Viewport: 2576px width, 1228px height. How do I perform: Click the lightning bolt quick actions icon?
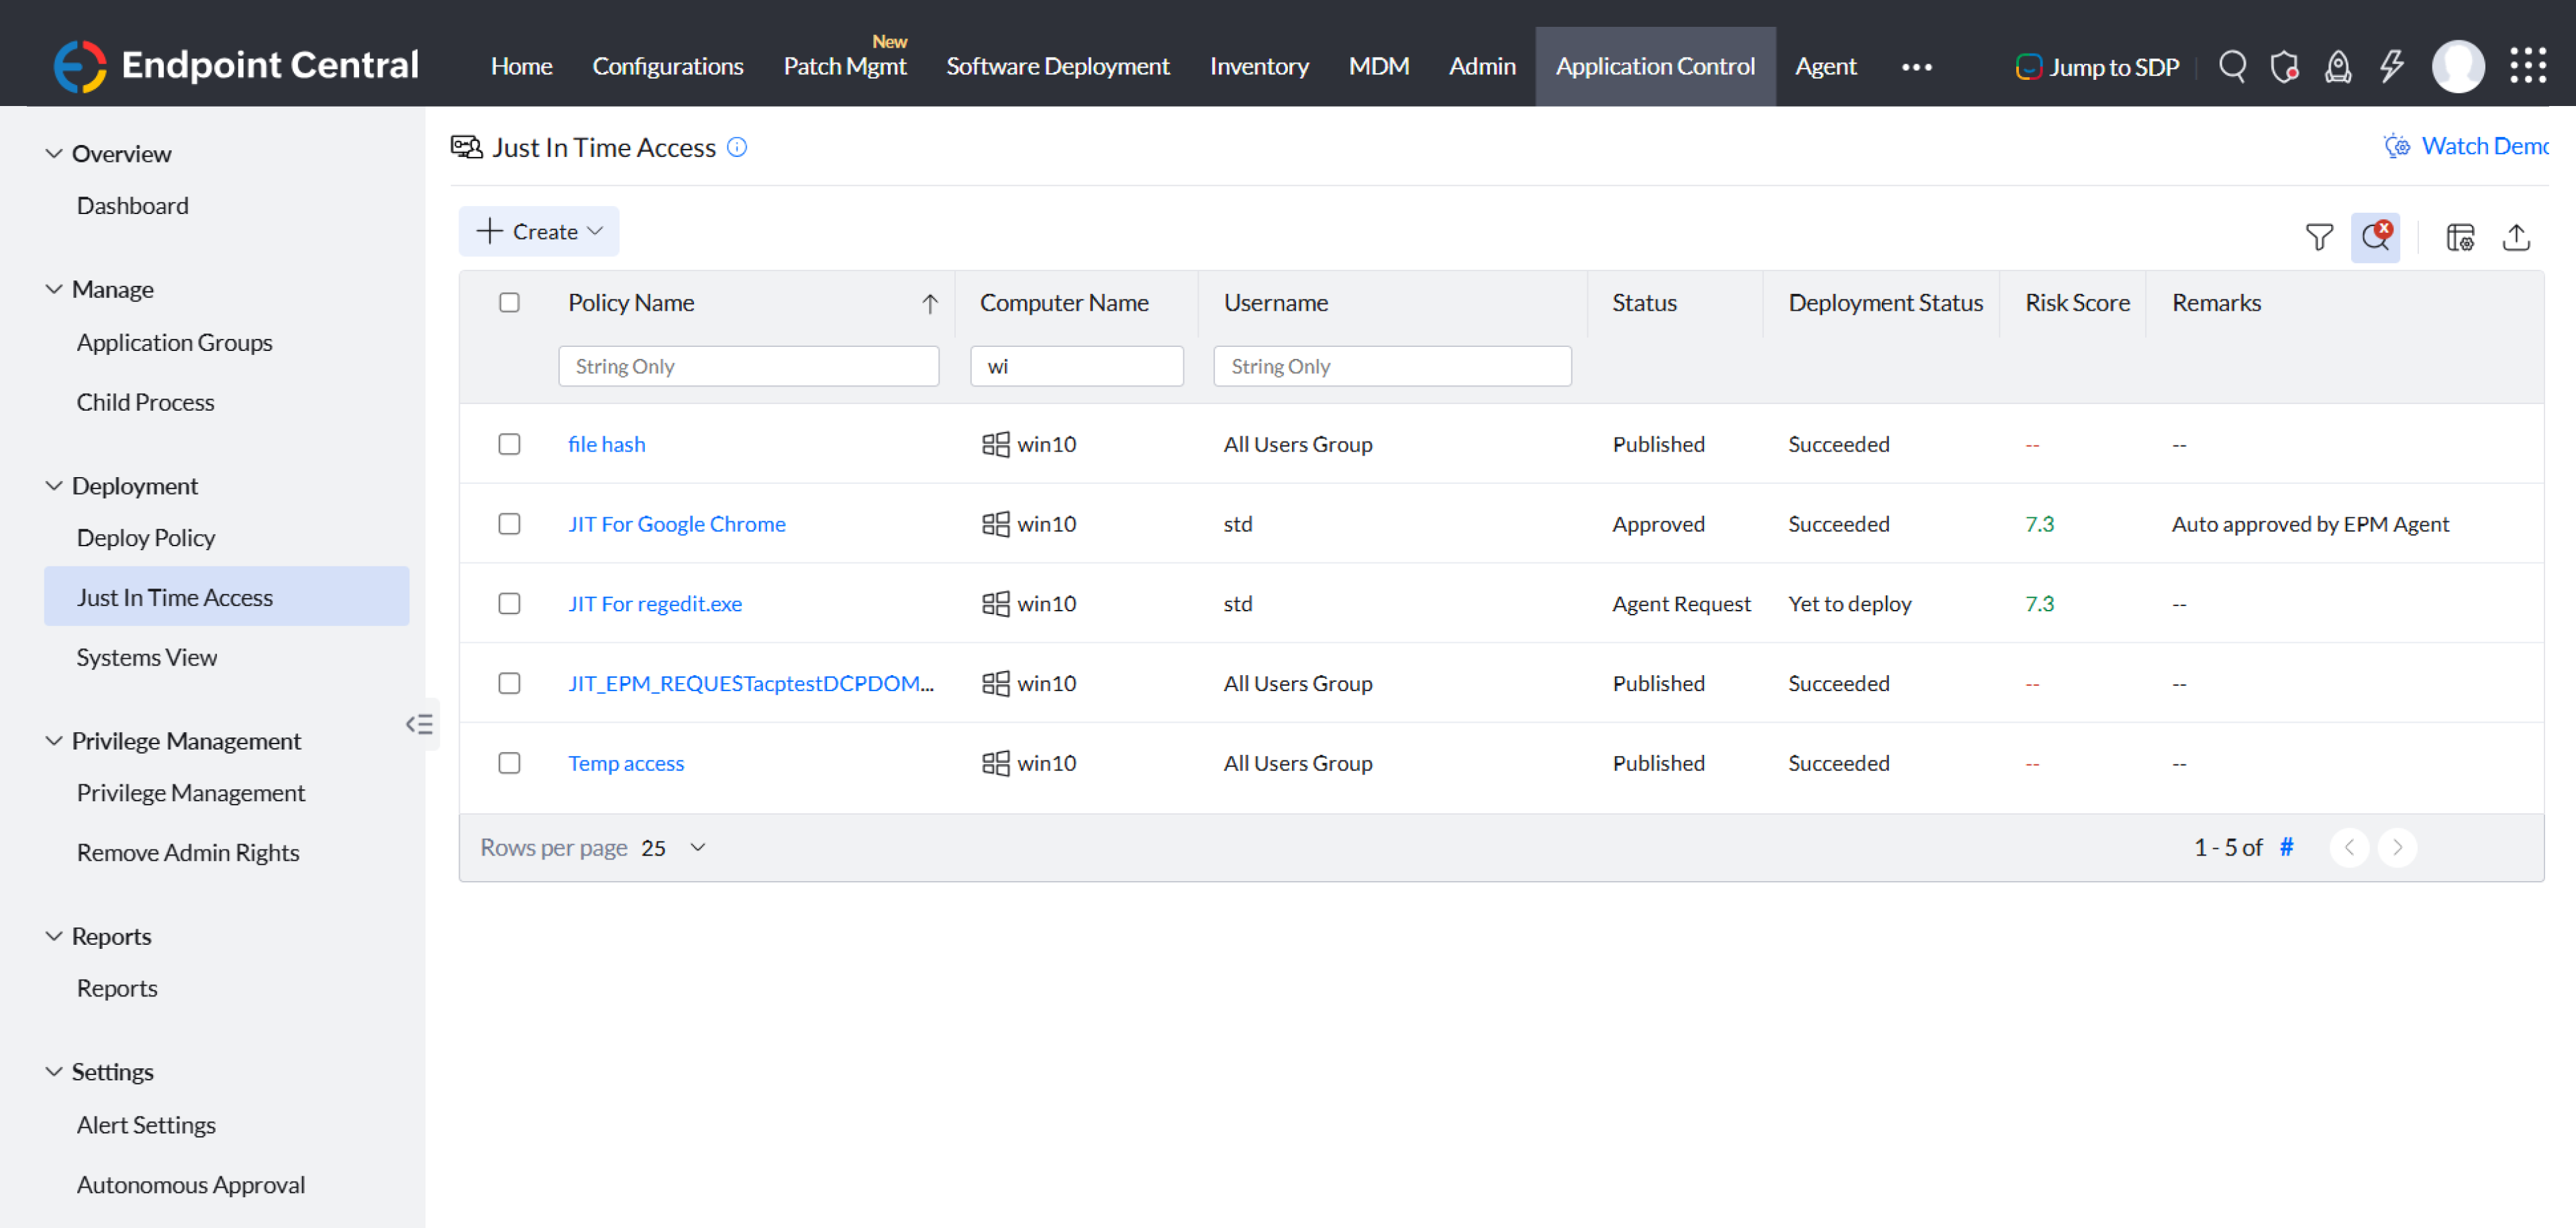(2391, 66)
